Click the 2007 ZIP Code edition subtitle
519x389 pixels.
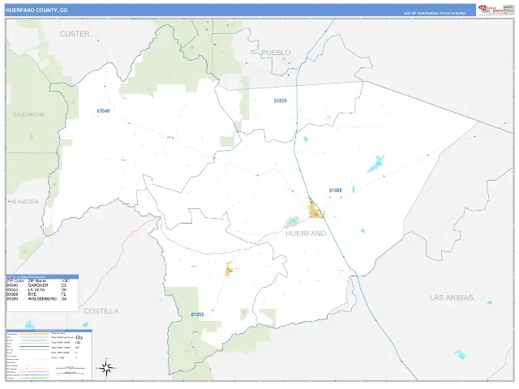click(435, 14)
